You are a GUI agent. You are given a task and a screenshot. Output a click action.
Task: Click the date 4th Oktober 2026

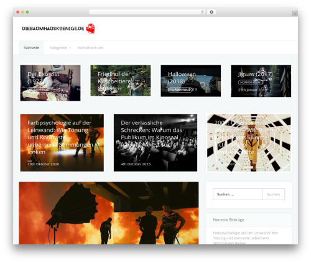point(136,164)
